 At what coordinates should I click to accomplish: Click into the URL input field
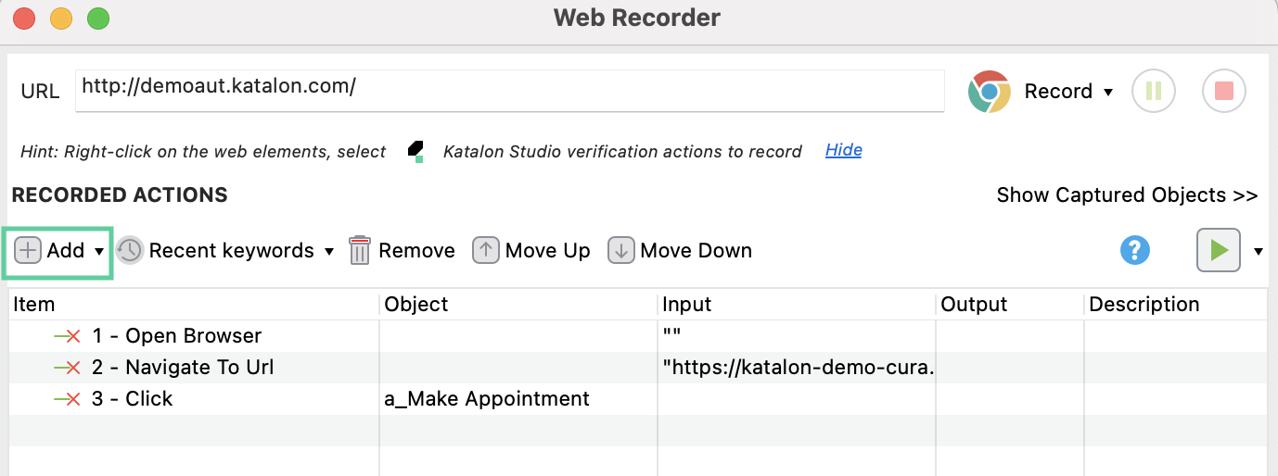508,88
